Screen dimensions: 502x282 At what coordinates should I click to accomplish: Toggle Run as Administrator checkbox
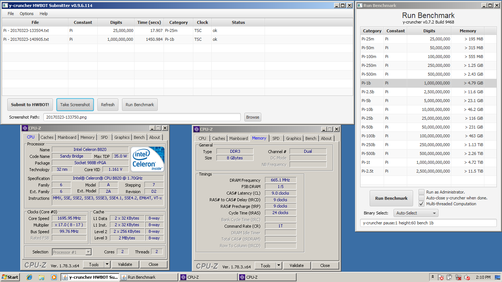[x=422, y=192]
